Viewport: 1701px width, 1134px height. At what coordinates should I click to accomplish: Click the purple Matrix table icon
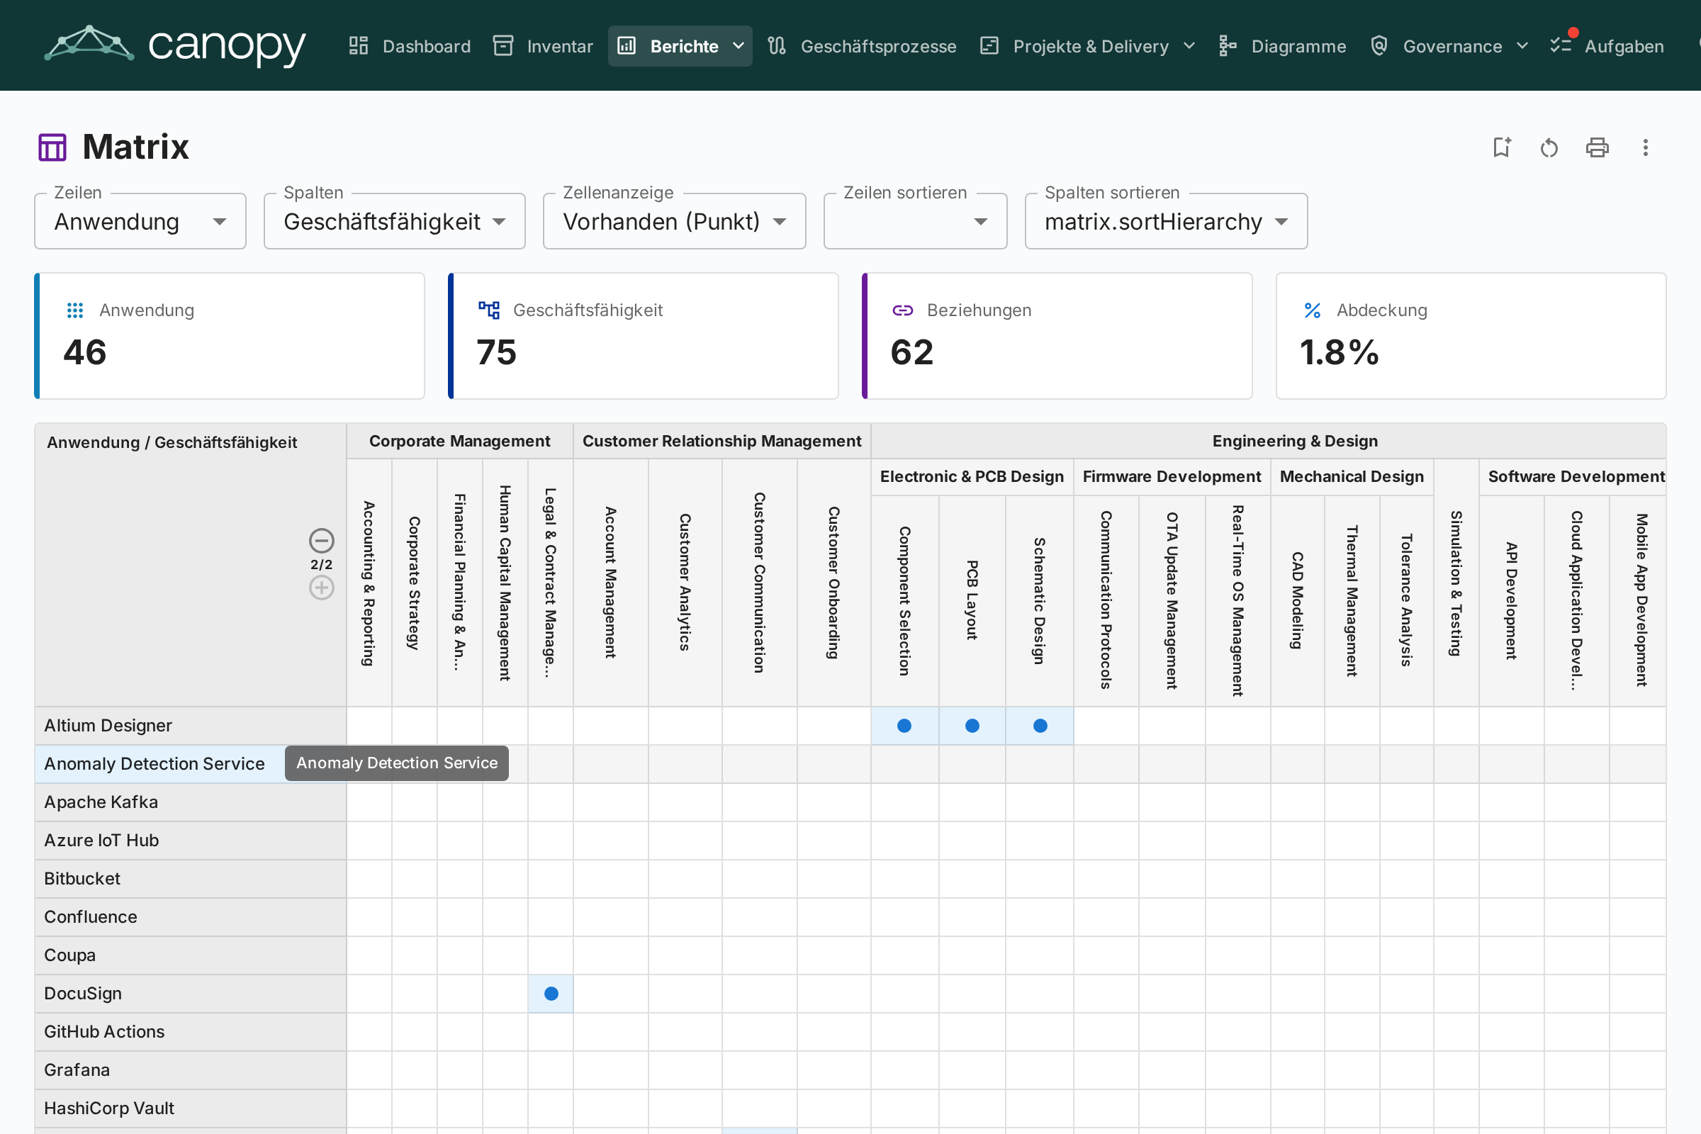click(x=52, y=147)
